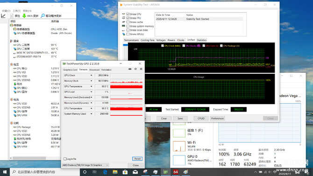
Task: Click the Save button in stability test
Action: 180,118
